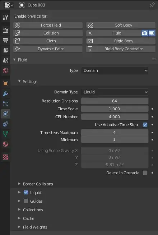Animate CFL Number using its keyframe dot
Viewport: 158px width, 235px height.
pos(152,117)
